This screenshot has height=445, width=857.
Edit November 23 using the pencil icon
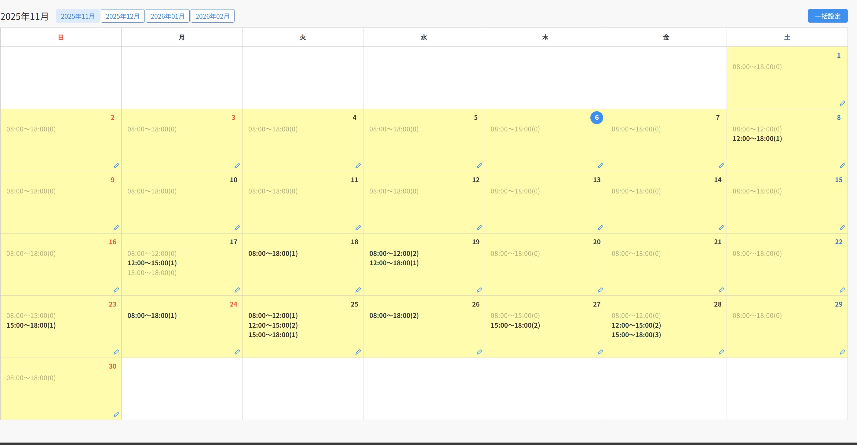pos(116,352)
